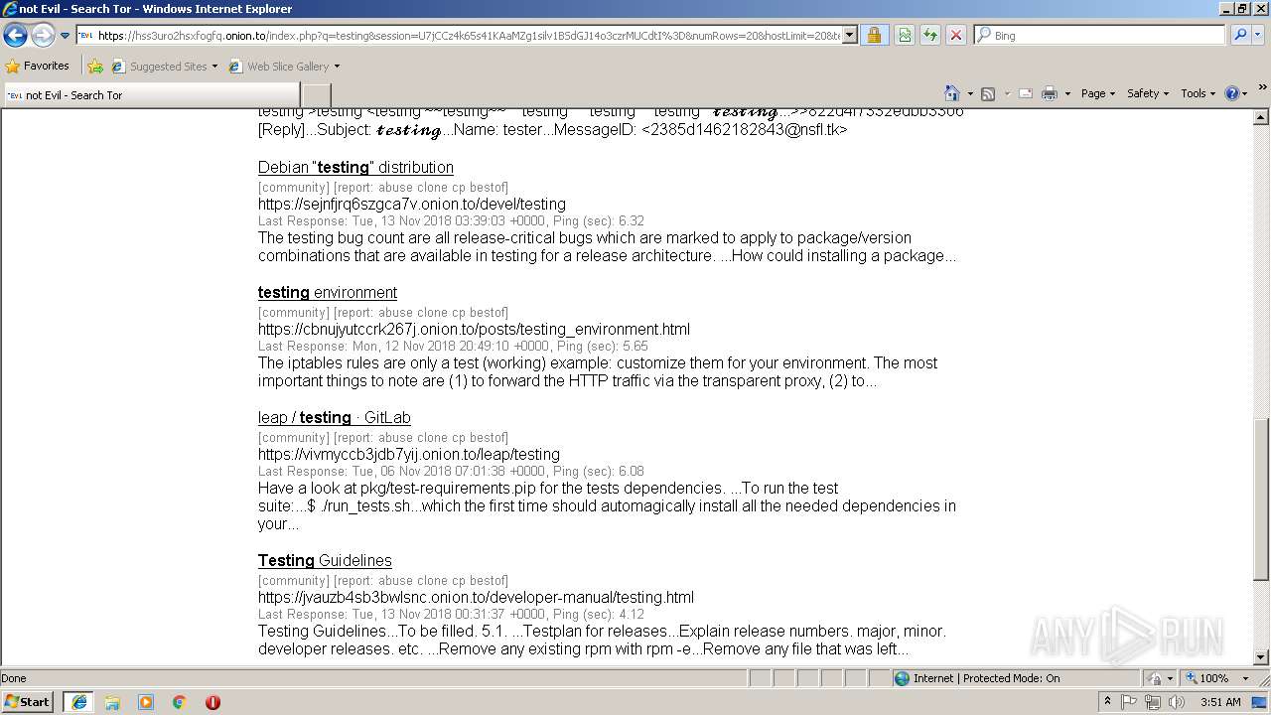Click the network tray icon
This screenshot has height=715, width=1271.
pos(1153,702)
